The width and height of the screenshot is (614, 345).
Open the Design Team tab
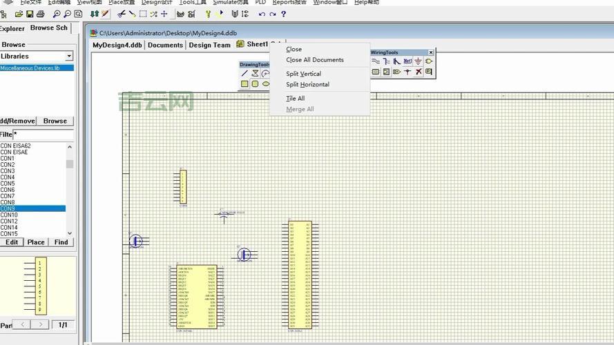[x=209, y=45]
